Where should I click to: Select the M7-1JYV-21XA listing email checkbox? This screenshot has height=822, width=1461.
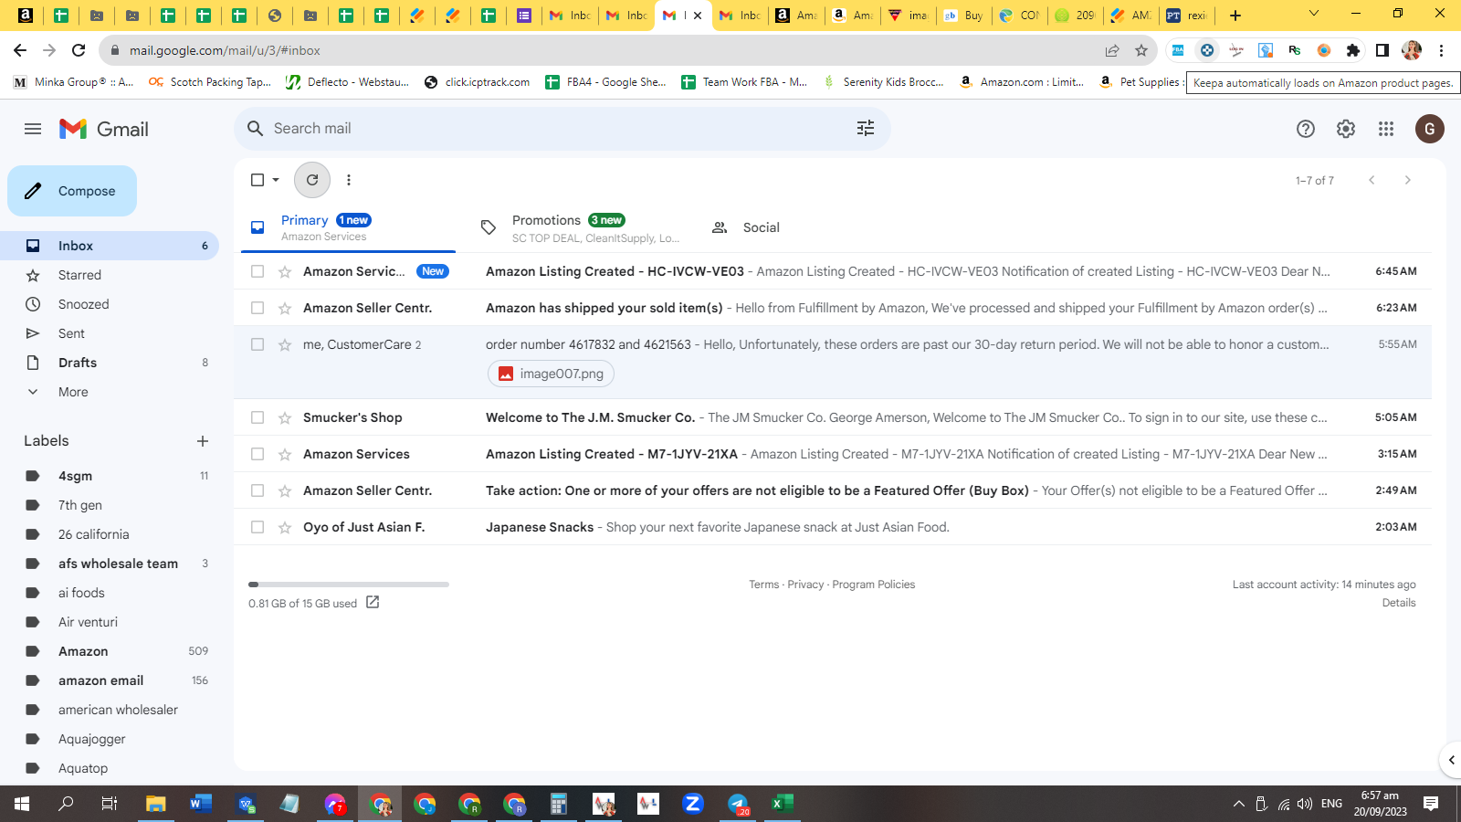click(x=258, y=454)
